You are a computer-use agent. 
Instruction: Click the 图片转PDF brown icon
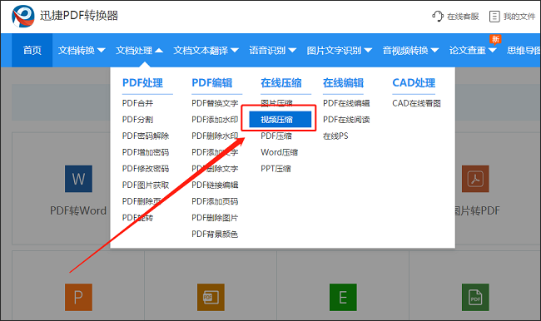click(475, 179)
